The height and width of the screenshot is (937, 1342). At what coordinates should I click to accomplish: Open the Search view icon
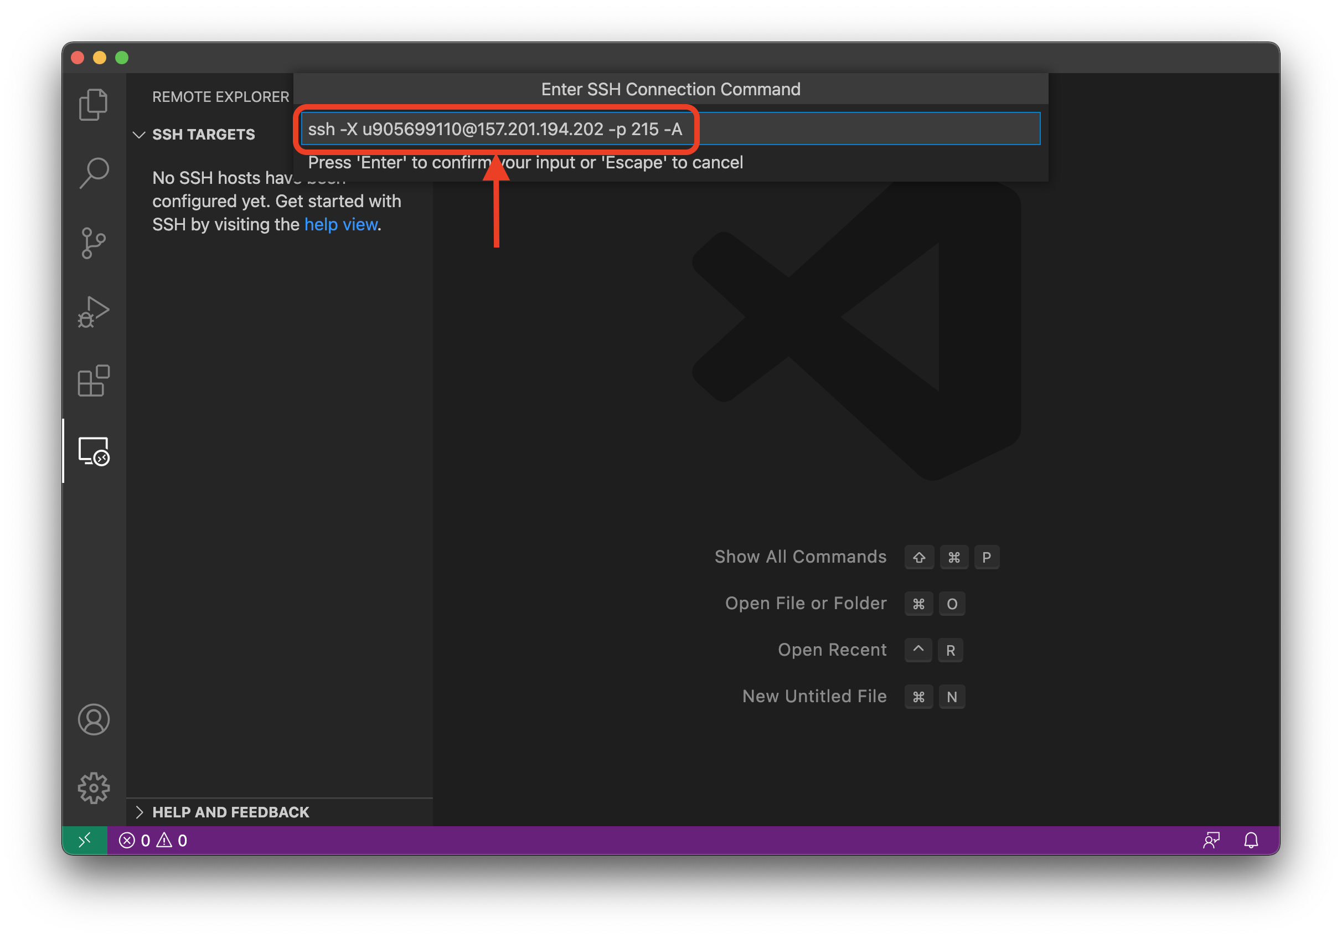(x=94, y=173)
